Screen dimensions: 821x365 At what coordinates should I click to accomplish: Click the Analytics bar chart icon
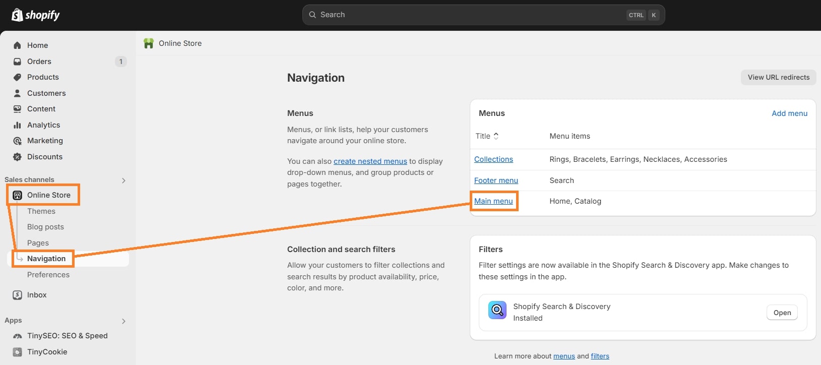[17, 125]
